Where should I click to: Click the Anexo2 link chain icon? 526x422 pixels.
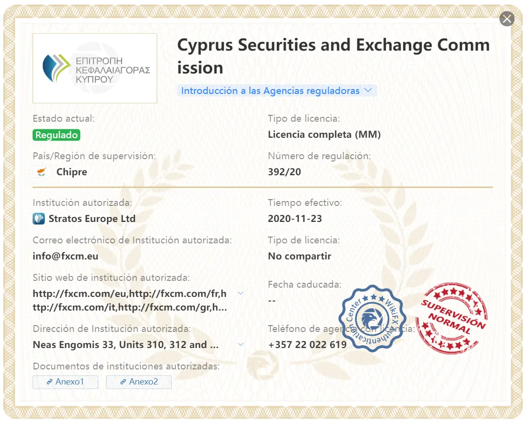(123, 382)
